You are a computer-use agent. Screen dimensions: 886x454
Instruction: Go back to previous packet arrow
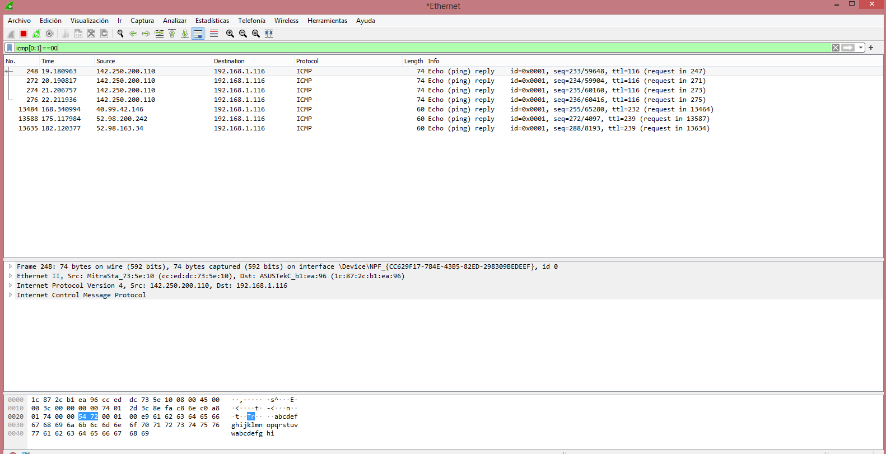pos(133,34)
